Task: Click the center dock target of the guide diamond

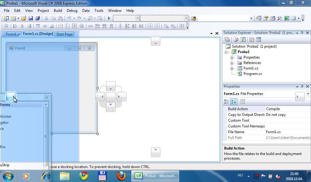Action: [111, 97]
